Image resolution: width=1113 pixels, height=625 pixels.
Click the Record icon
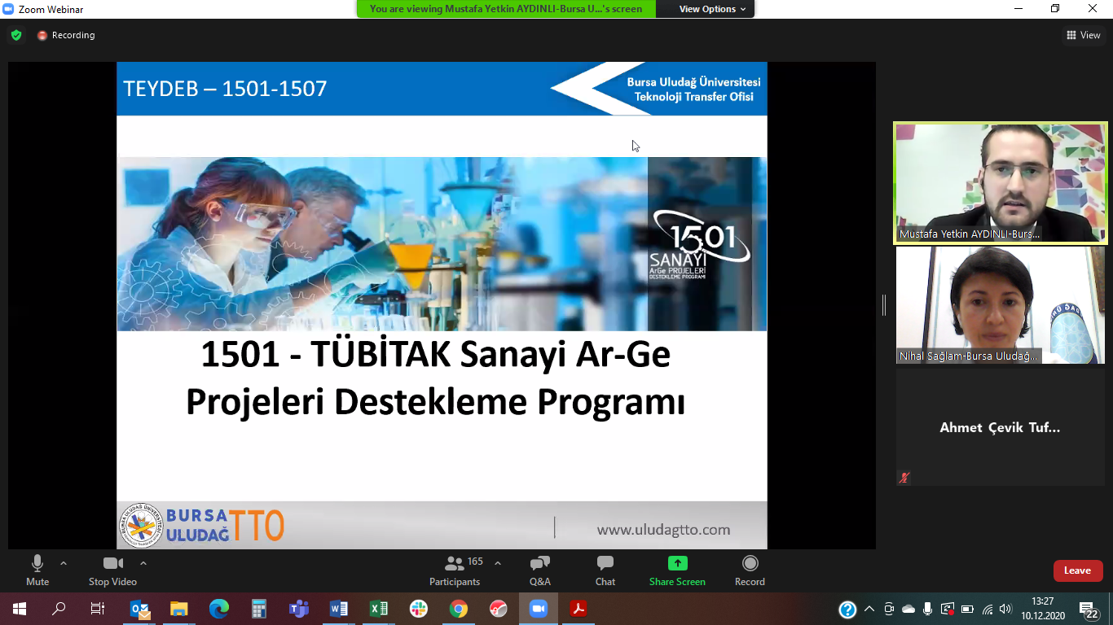pos(750,563)
